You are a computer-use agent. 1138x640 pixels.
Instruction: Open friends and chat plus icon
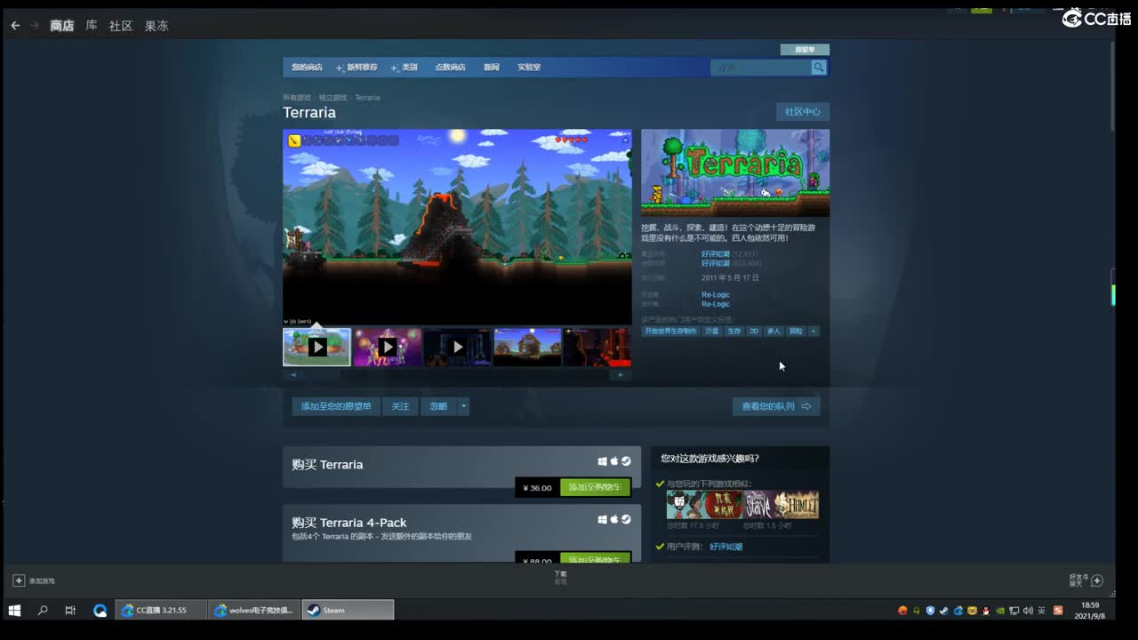coord(1096,580)
